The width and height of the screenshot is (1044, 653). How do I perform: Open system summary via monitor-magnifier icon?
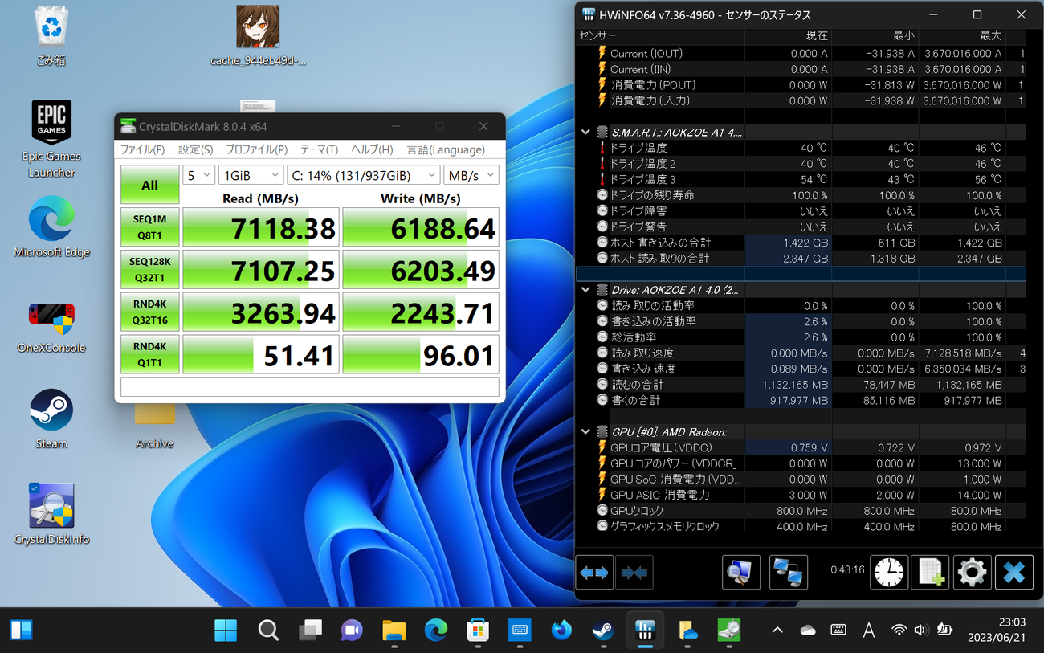(x=740, y=572)
